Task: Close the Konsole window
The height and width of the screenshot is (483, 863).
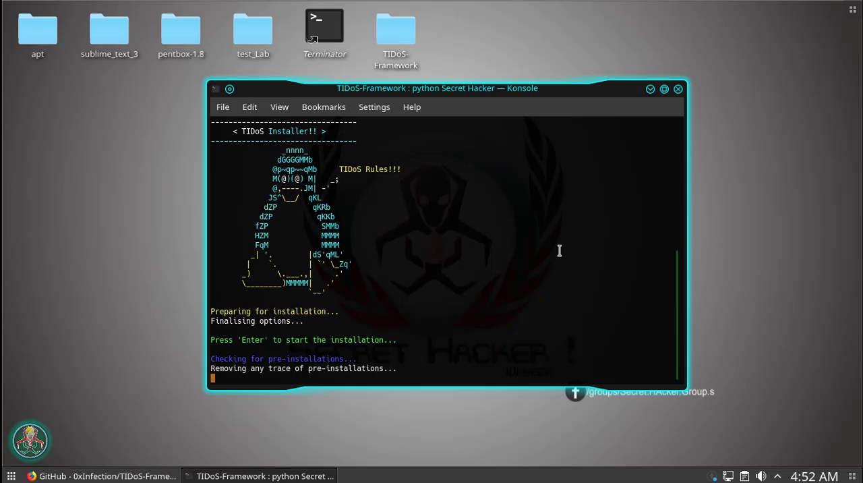Action: coord(678,89)
